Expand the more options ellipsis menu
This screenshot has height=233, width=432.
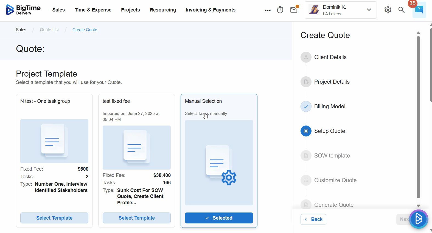click(x=268, y=10)
